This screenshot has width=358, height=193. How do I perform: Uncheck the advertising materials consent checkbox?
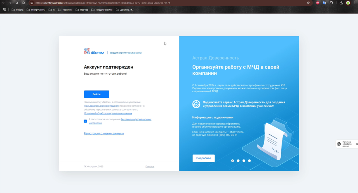[x=85, y=121]
